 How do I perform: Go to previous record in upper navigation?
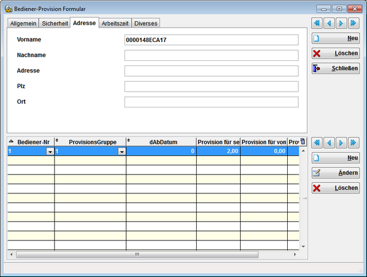point(329,23)
